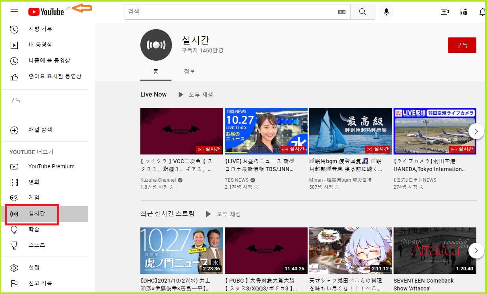This screenshot has height=294, width=487.
Task: Click the film strip icon for 영화
Action: coord(14,182)
